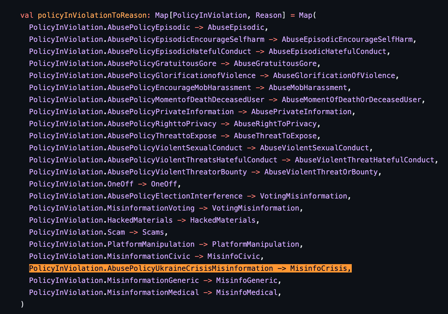Click the AbuseViolentThreatOrBounty value
The height and width of the screenshot is (314, 448).
[x=321, y=172]
